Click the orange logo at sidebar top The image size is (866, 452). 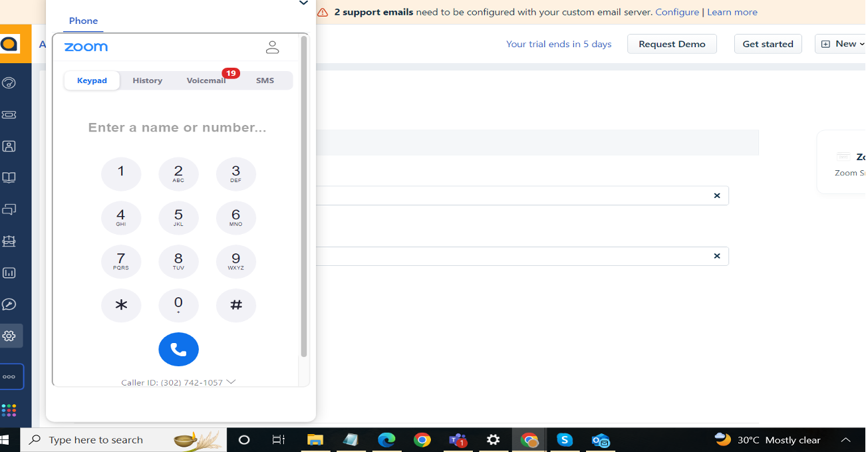9,44
